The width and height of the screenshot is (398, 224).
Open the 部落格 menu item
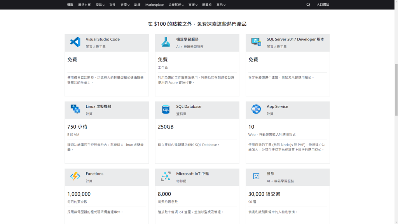(207, 5)
